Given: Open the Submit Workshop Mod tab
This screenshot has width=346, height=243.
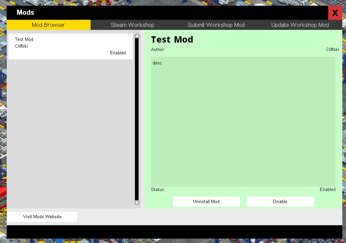Looking at the screenshot, I should 216,25.
